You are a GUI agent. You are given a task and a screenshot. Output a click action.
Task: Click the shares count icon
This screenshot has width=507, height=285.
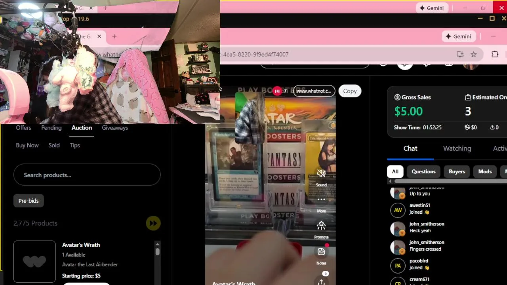(x=492, y=127)
